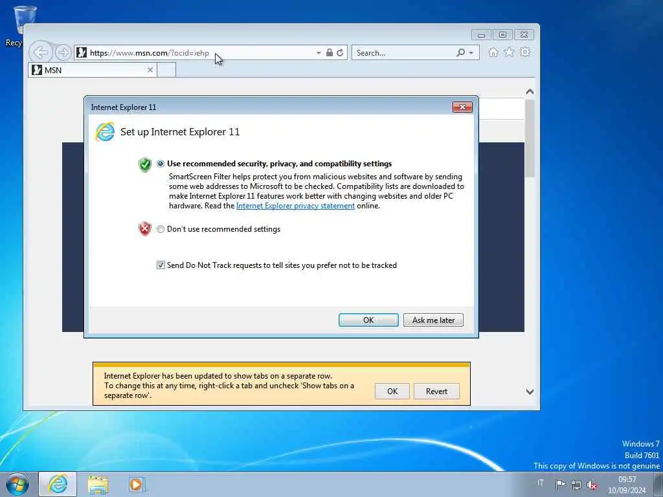Click Internet Explorer taskbar icon
This screenshot has width=663, height=497.
tap(58, 484)
